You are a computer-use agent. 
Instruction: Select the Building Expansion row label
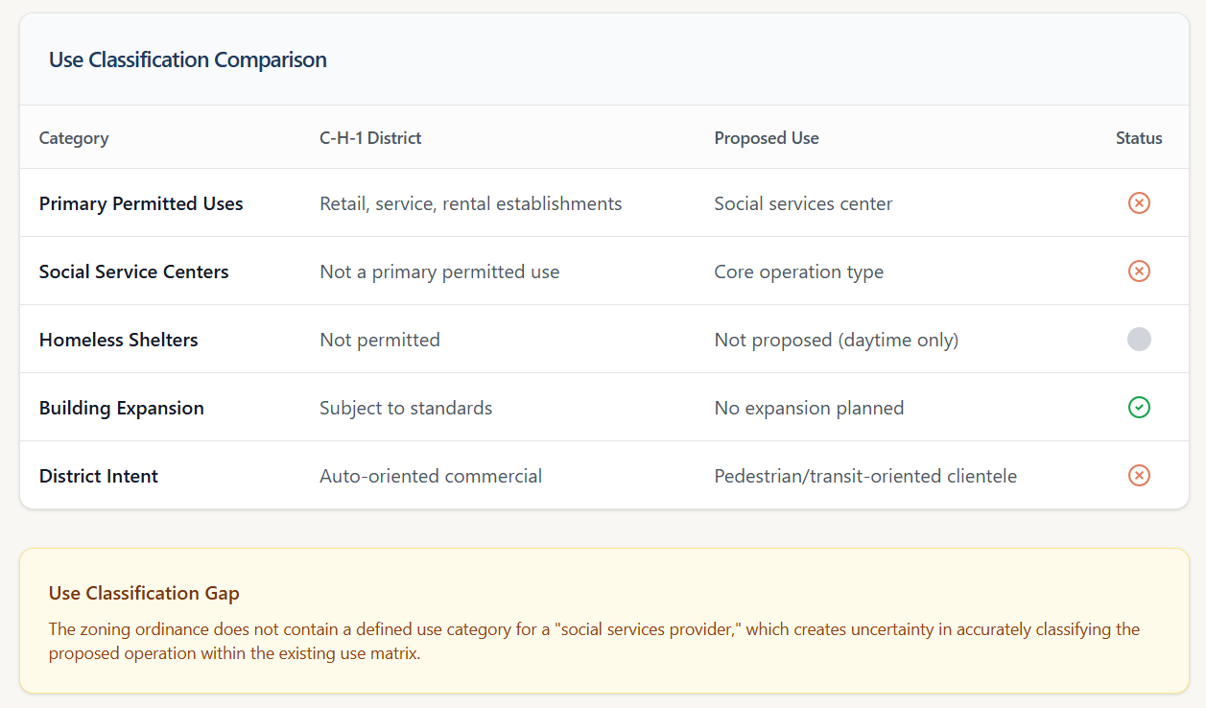pyautogui.click(x=121, y=408)
